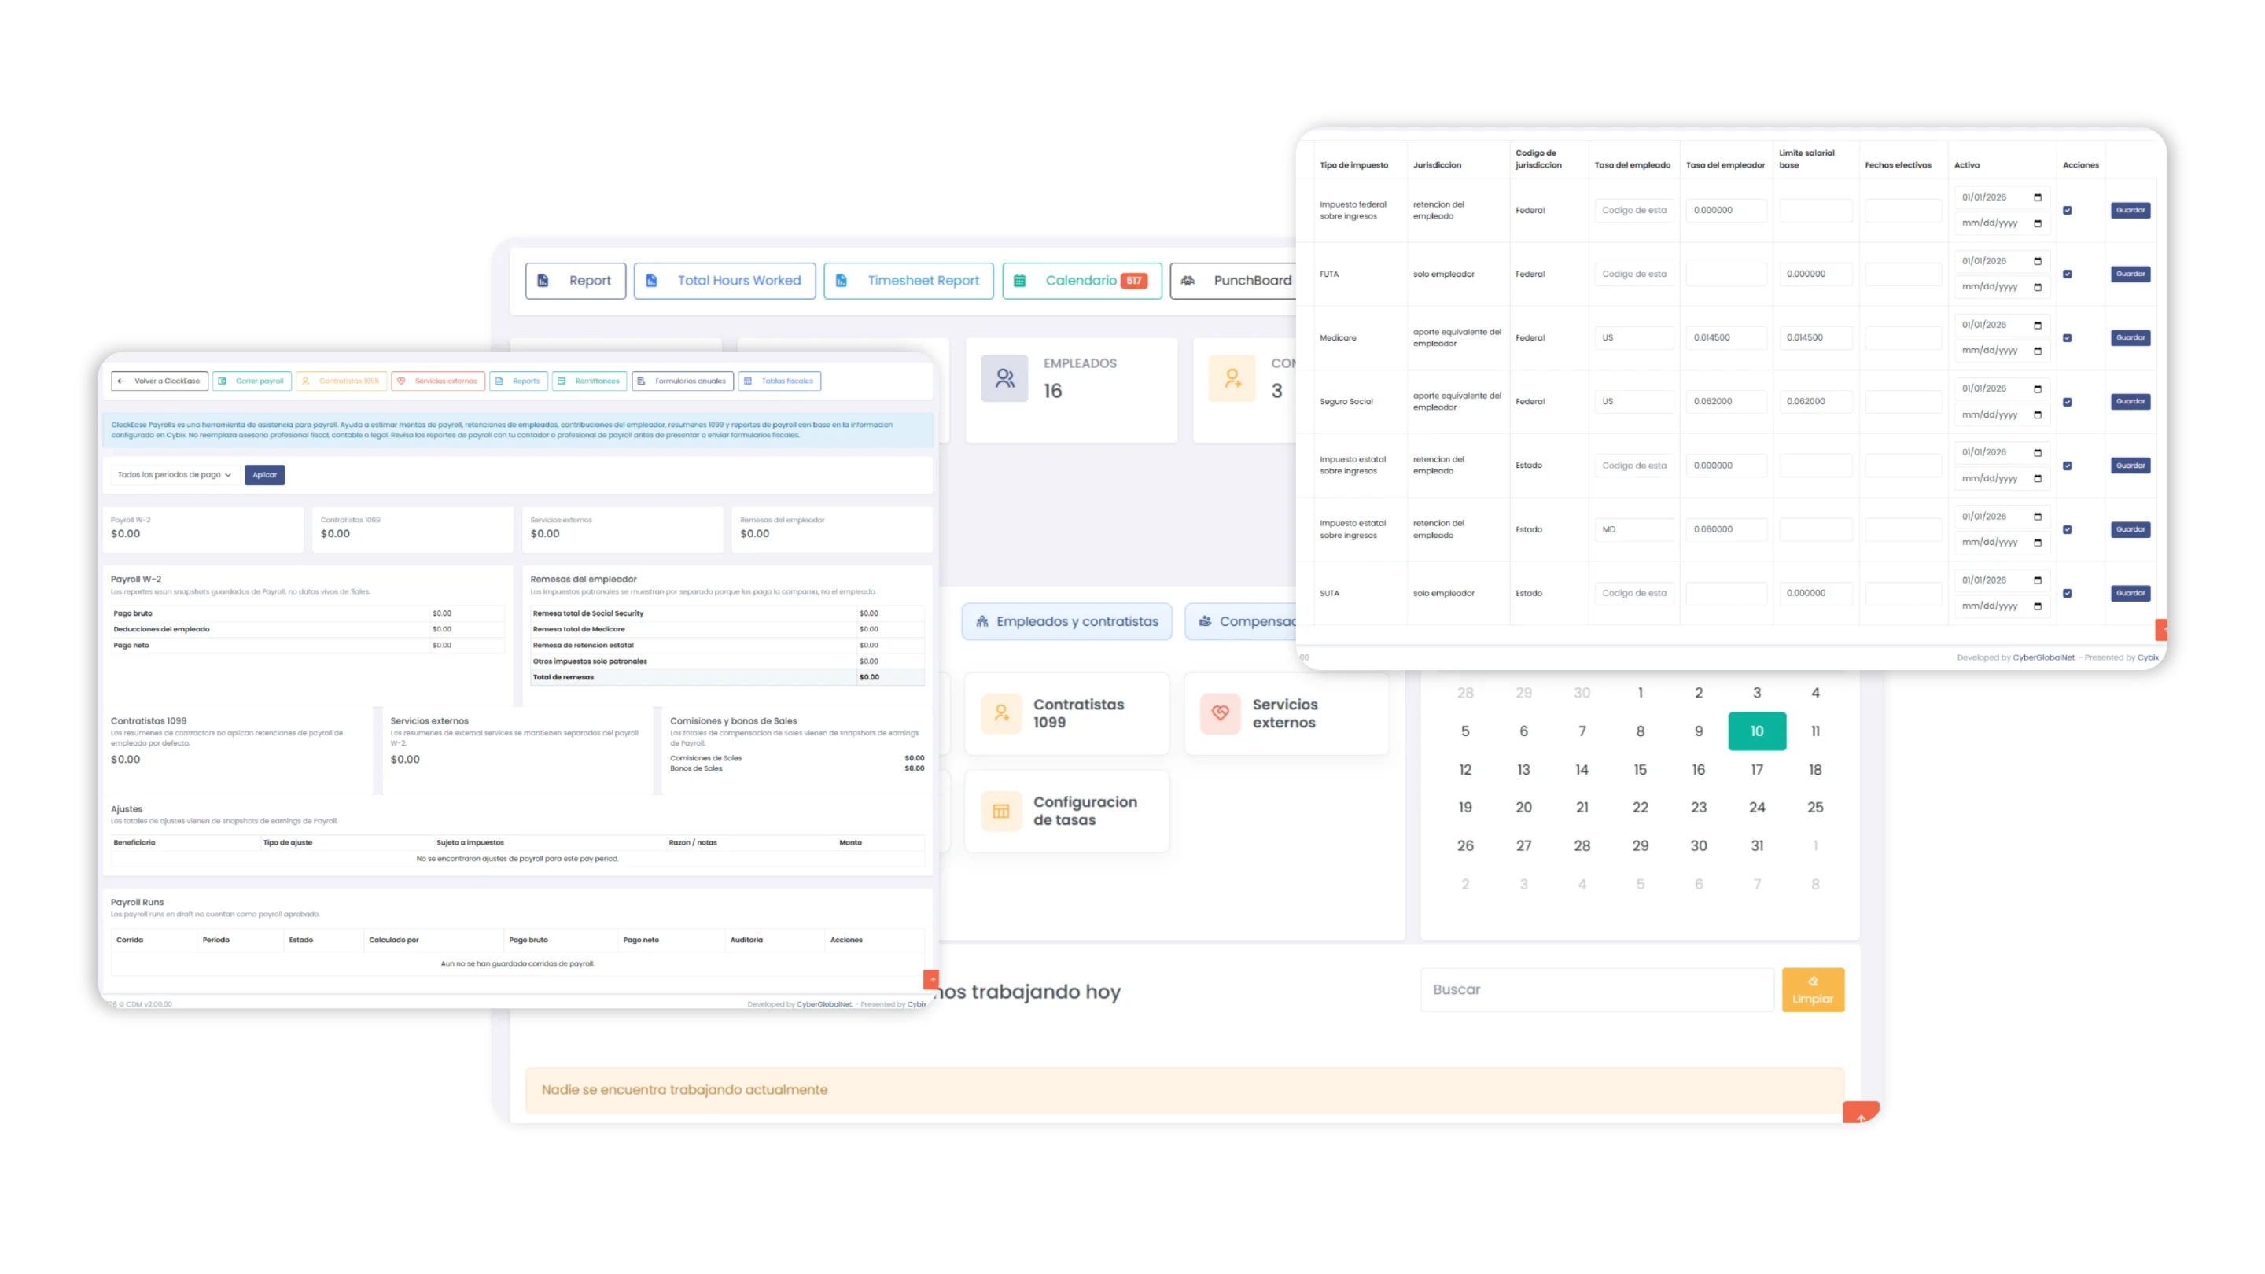The image size is (2265, 1274).
Task: Click the Aplicar button
Action: click(x=265, y=475)
